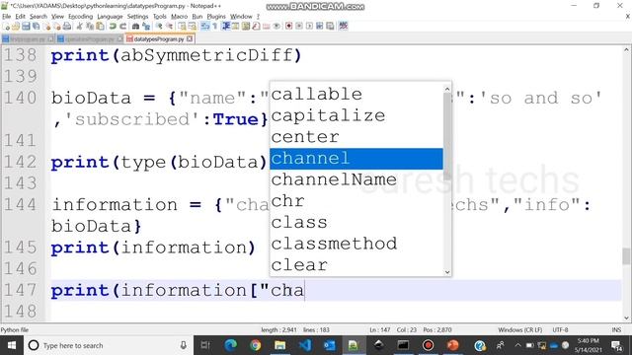
Task: Click autocomplete list scroll-up arrow
Action: coord(447,88)
